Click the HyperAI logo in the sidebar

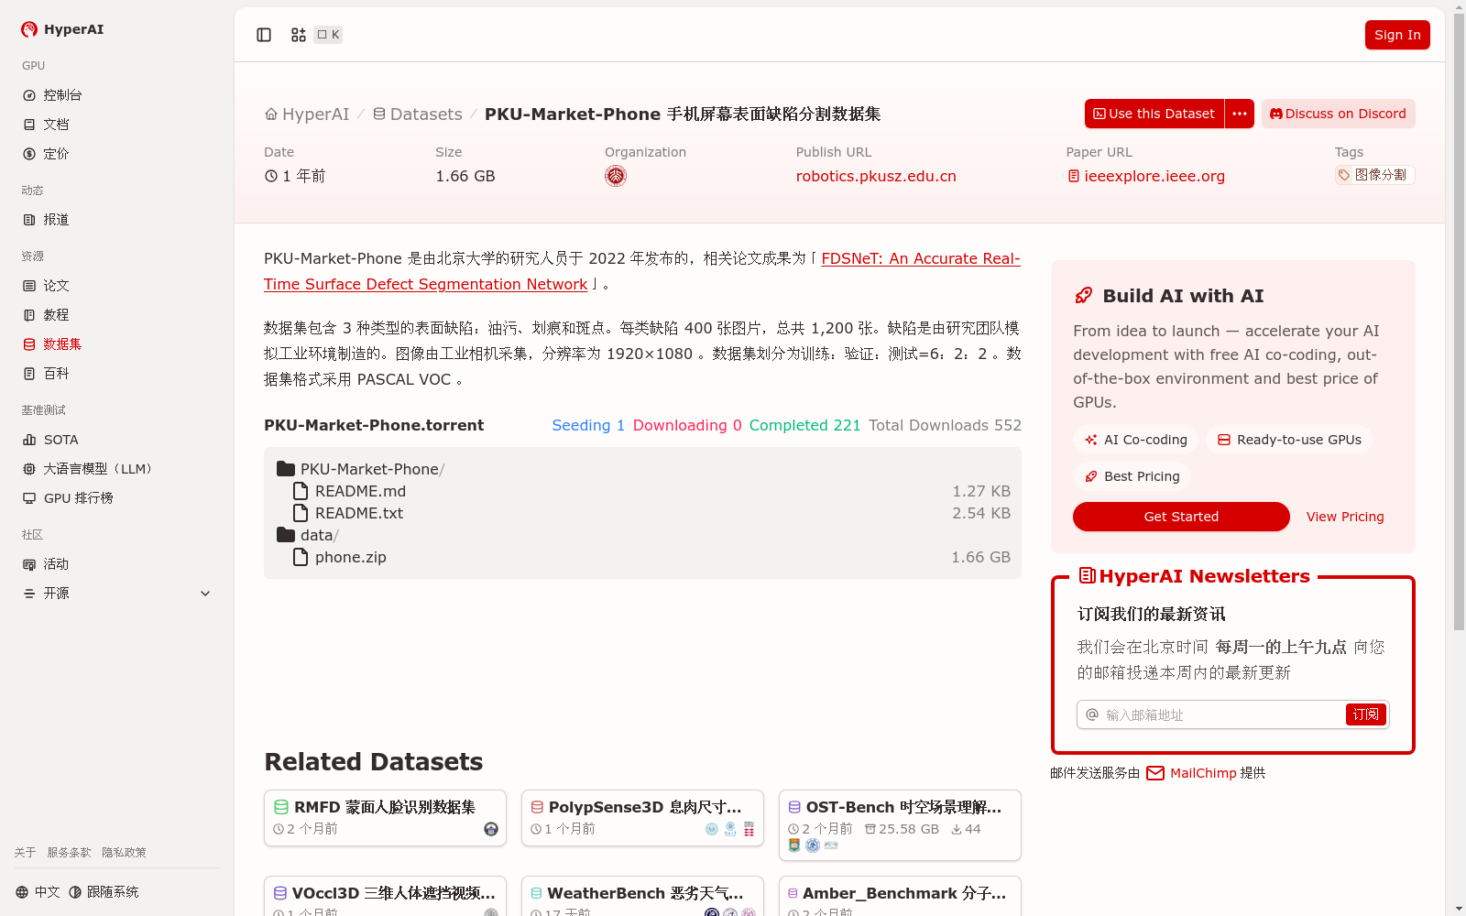click(x=62, y=29)
